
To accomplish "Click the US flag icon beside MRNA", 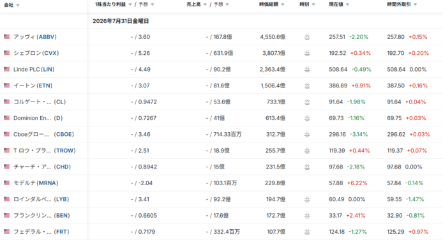I will (x=7, y=183).
